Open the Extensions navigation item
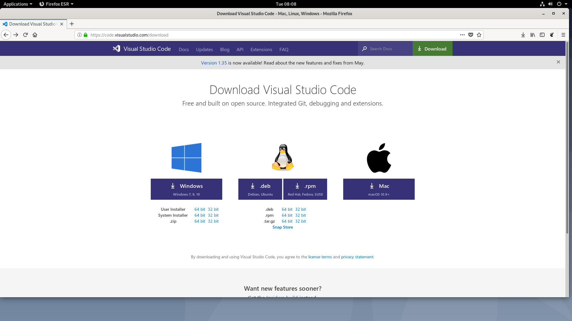The width and height of the screenshot is (572, 321). (x=261, y=49)
